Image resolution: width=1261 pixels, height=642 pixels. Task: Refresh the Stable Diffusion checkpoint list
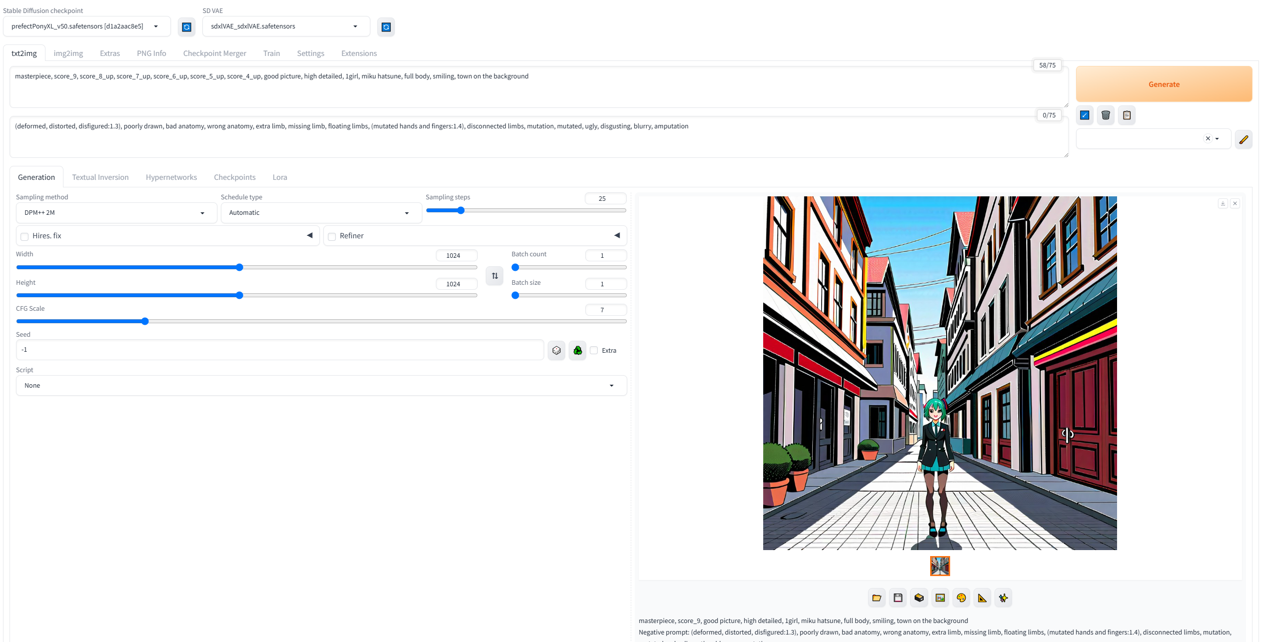pyautogui.click(x=186, y=27)
